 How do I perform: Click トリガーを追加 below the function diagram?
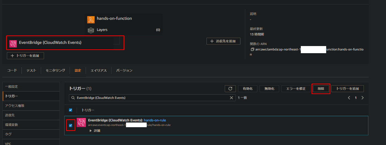pyautogui.click(x=25, y=56)
